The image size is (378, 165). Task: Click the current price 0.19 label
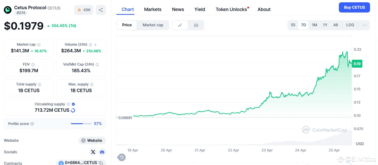pos(357,64)
